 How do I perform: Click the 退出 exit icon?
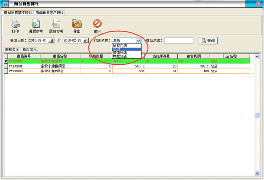point(97,24)
